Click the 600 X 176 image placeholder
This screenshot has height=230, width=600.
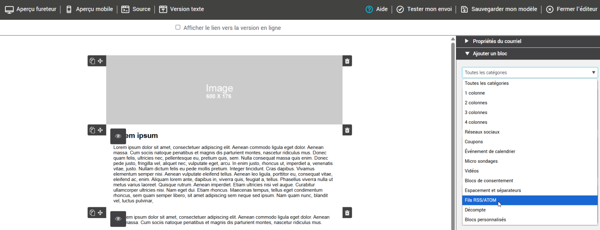[x=224, y=90]
